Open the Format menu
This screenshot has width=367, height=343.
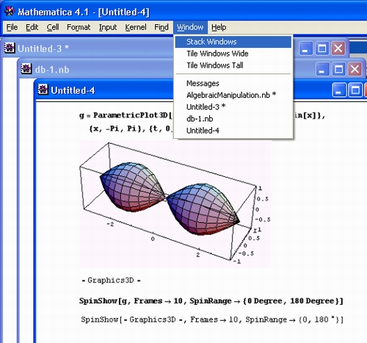(x=79, y=27)
